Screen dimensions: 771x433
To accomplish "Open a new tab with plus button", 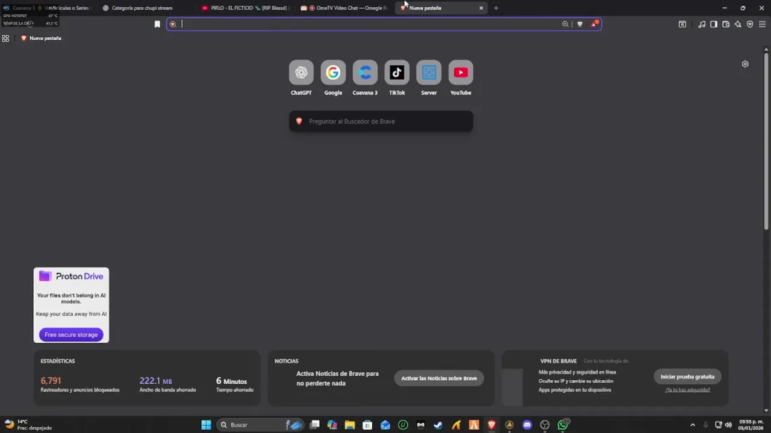I will [x=496, y=8].
